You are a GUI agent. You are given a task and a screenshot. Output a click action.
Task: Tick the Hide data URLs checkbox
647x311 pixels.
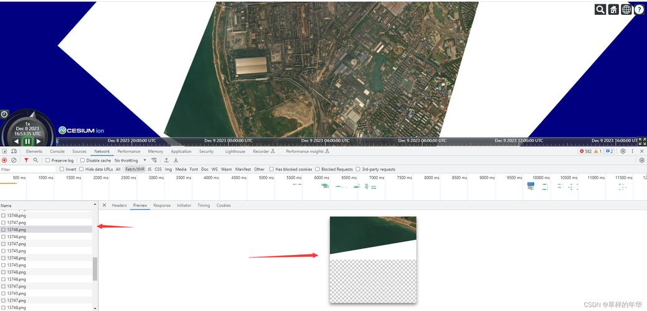pyautogui.click(x=82, y=169)
